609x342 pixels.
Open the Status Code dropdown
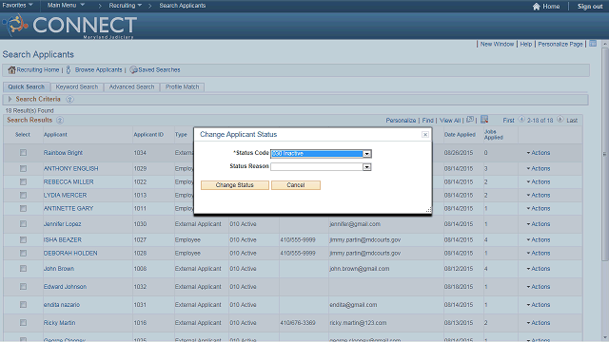click(x=321, y=154)
